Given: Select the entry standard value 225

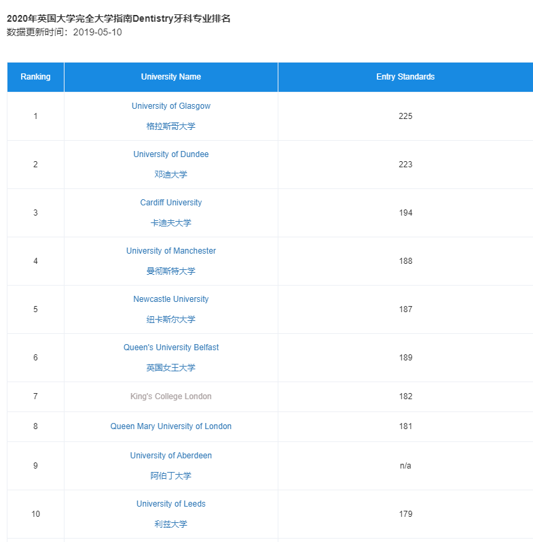Looking at the screenshot, I should (x=405, y=116).
